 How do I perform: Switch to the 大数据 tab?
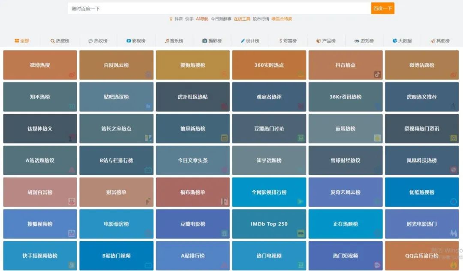pos(402,41)
